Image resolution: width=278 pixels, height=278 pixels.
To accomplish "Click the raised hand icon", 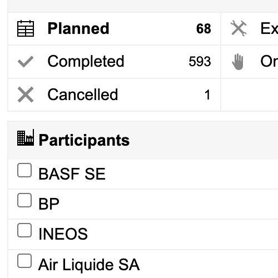I will [x=237, y=62].
